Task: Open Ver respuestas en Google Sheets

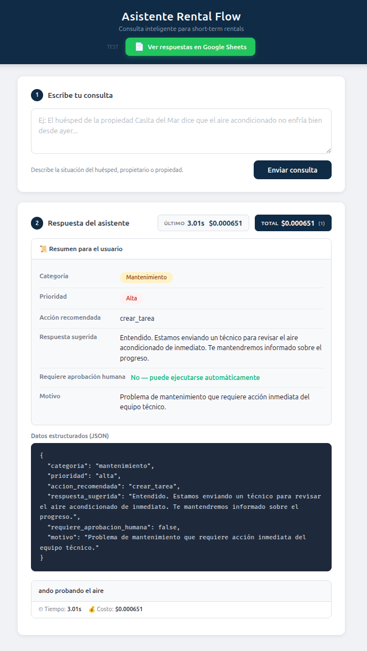Action: [x=190, y=47]
